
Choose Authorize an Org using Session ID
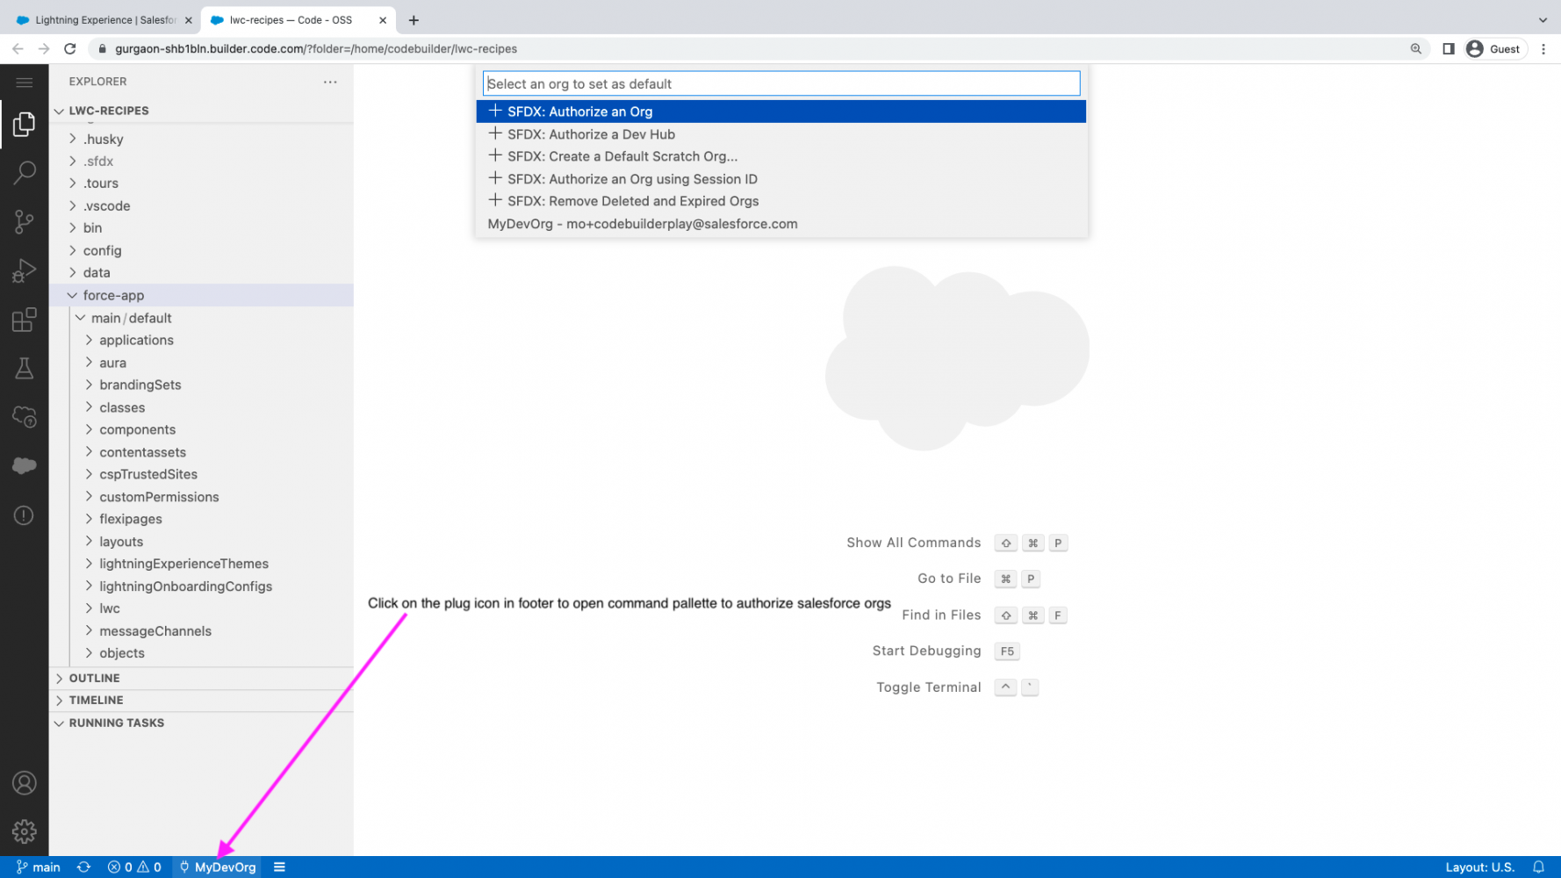point(781,179)
